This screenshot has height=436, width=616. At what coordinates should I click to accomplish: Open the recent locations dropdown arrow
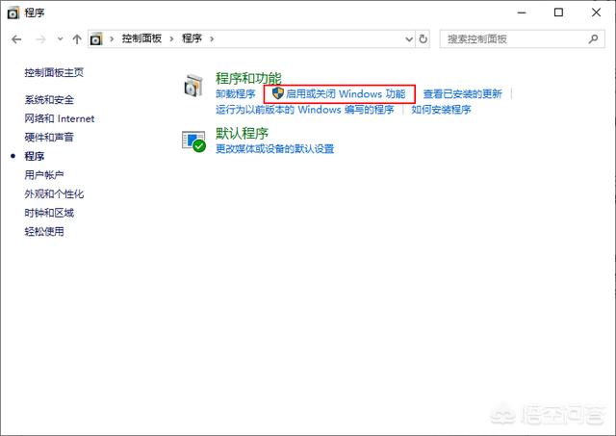(60, 39)
